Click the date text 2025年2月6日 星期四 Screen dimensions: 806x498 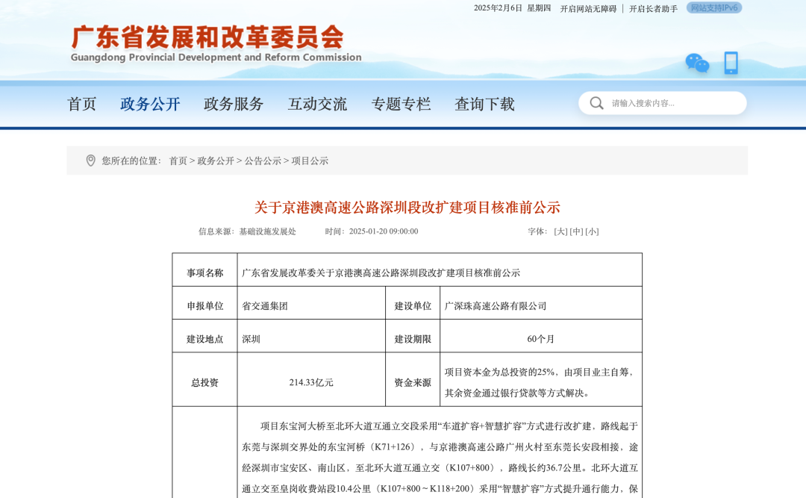coord(512,8)
